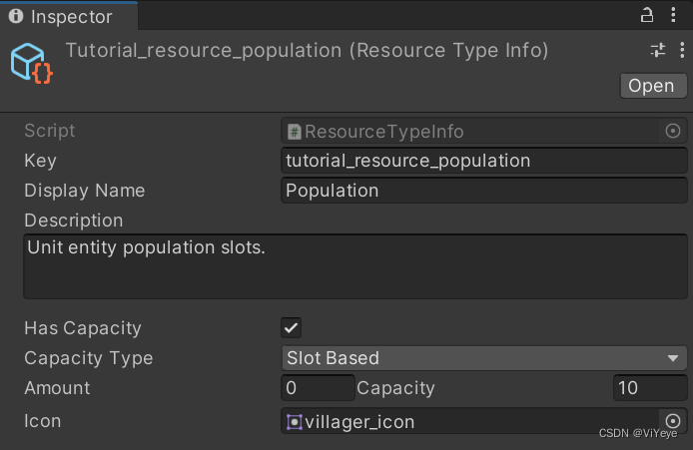Click the Description text area
Viewport: 693px width, 450px height.
(354, 265)
